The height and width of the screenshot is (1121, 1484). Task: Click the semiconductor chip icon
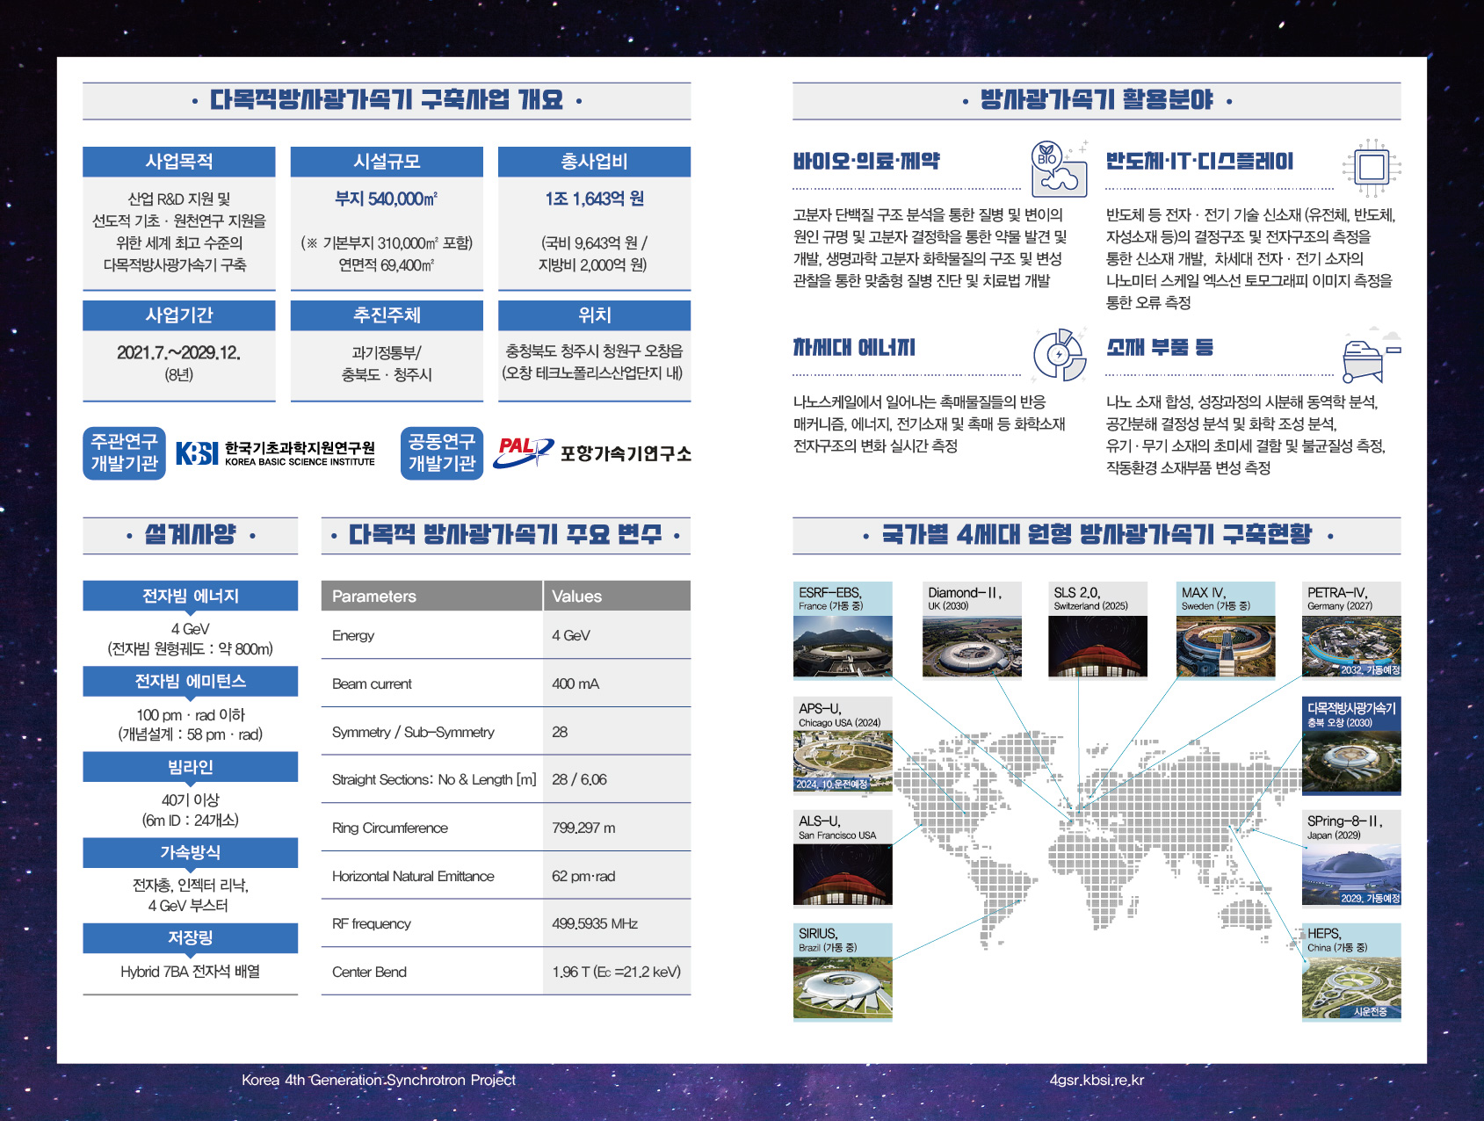coord(1371,167)
